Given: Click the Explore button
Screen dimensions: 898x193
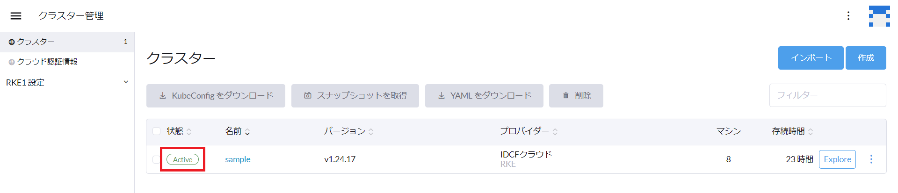Looking at the screenshot, I should [x=837, y=159].
